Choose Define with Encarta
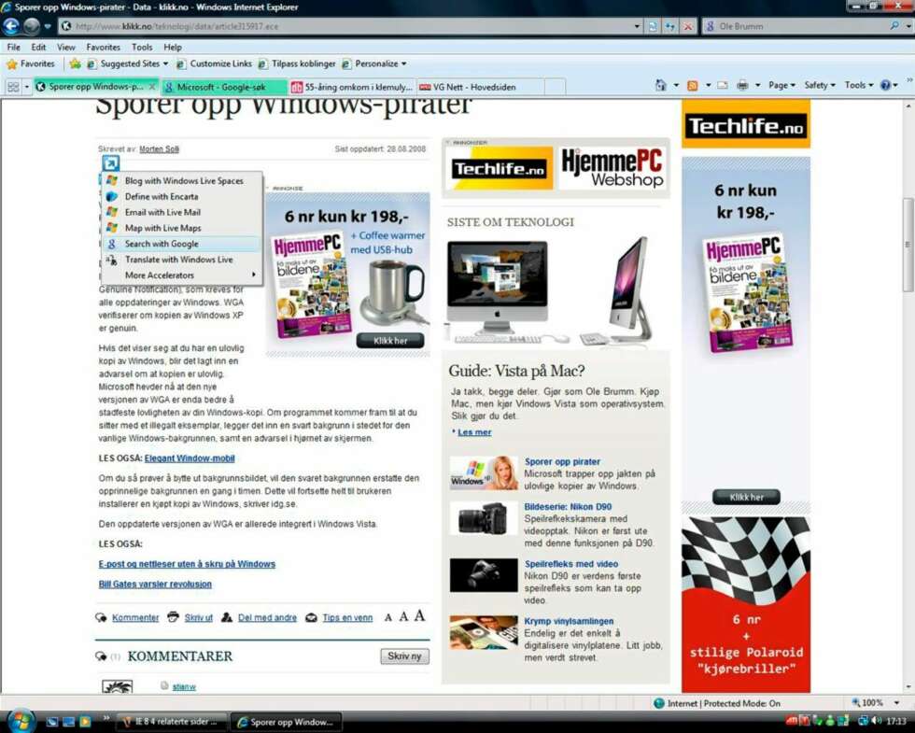The image size is (915, 733). 182,197
